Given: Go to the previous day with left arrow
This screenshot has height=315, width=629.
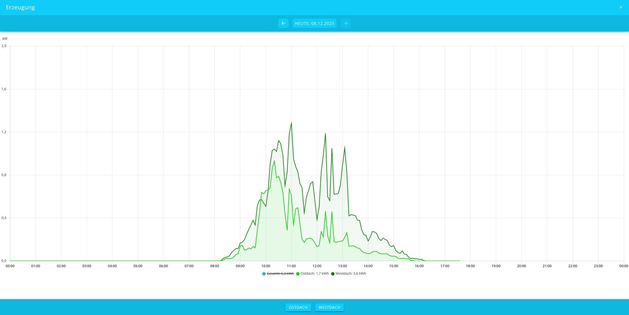Looking at the screenshot, I should pos(283,23).
